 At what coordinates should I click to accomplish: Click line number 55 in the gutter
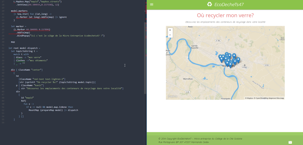pyautogui.click(x=3, y=120)
